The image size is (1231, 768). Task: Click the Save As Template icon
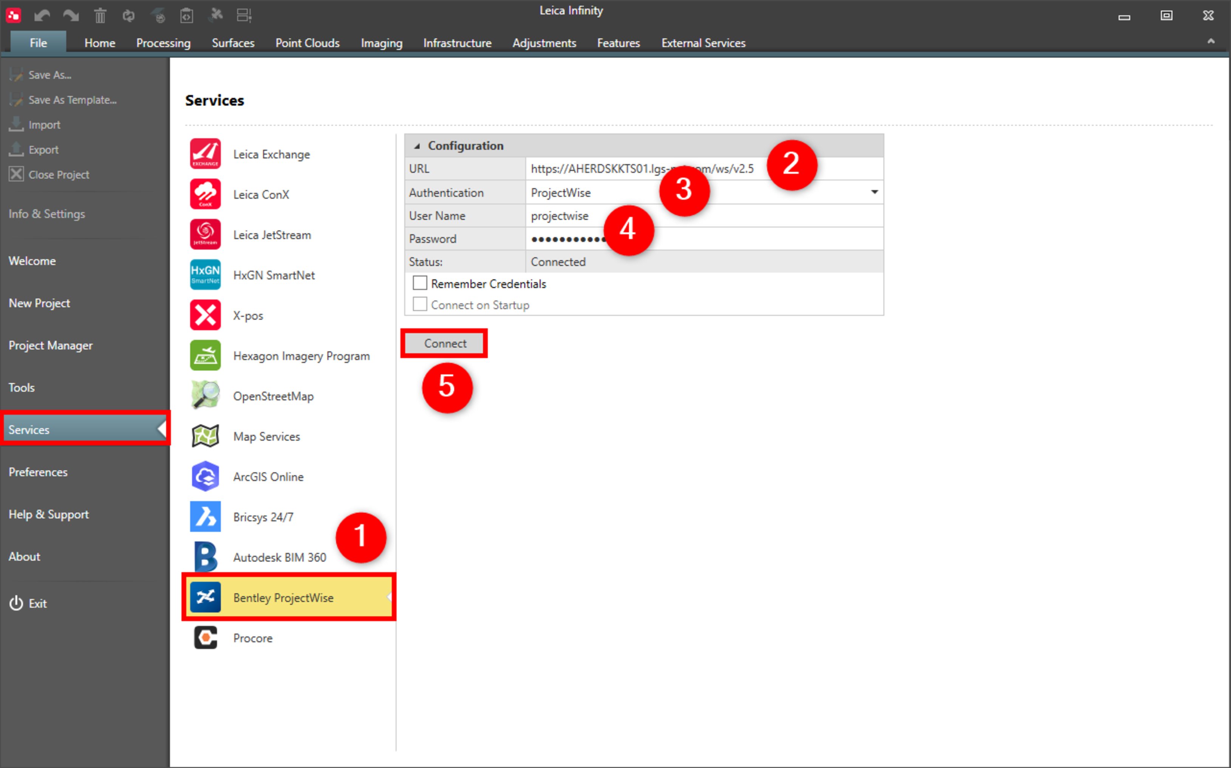coord(16,100)
